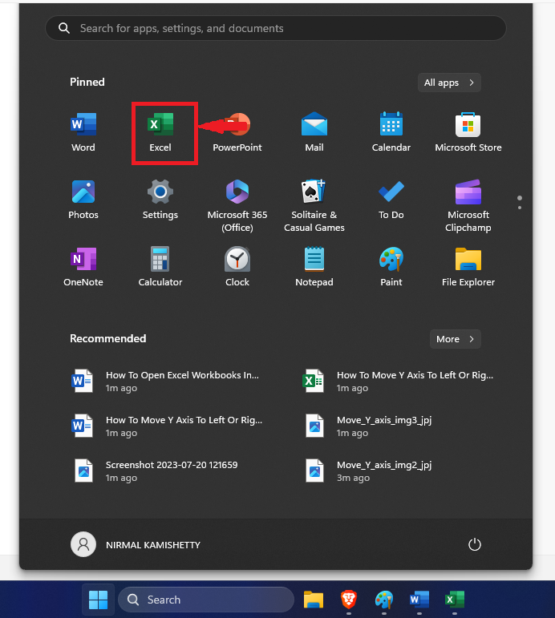555x618 pixels.
Task: Launch Microsoft 365 (Office)
Action: (237, 206)
